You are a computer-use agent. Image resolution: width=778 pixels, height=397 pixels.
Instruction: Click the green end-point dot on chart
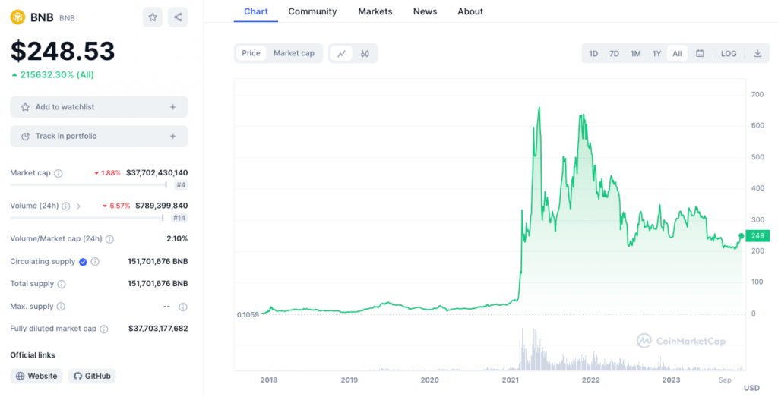click(x=742, y=236)
